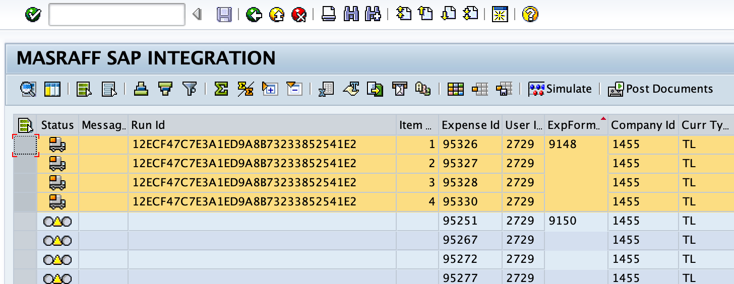The height and width of the screenshot is (284, 734).
Task: Click the Item column header
Action: coord(417,125)
